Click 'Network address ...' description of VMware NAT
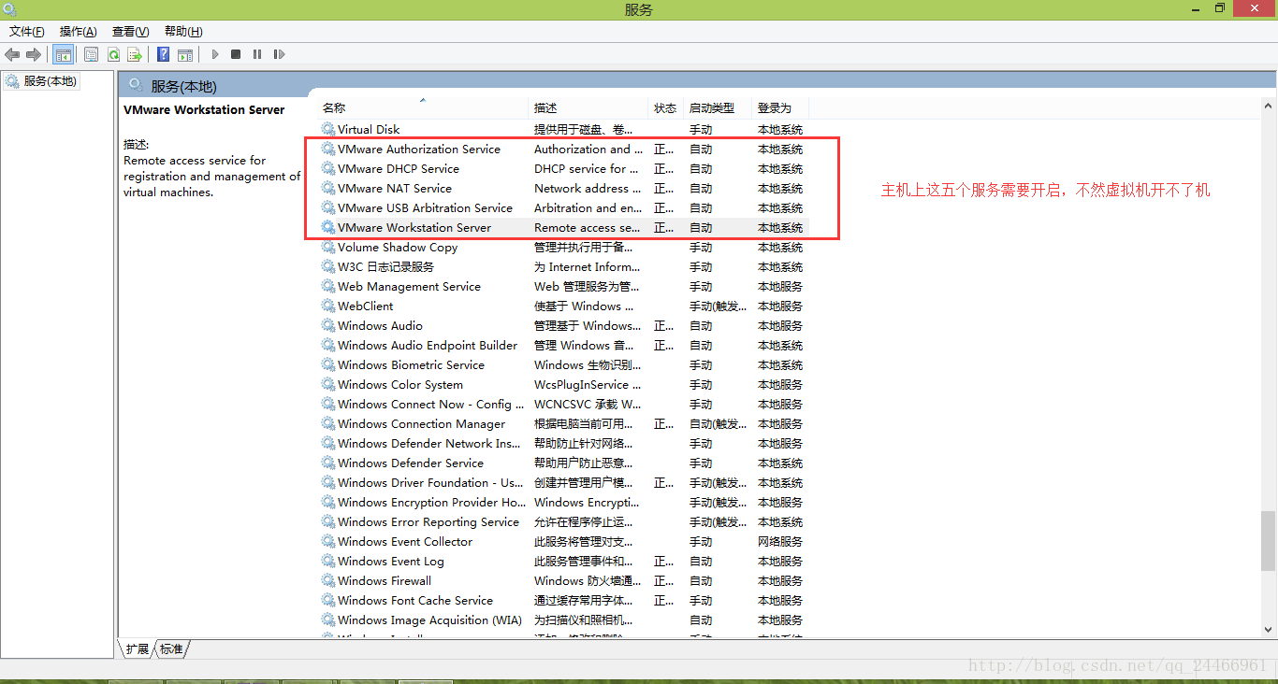 (588, 188)
